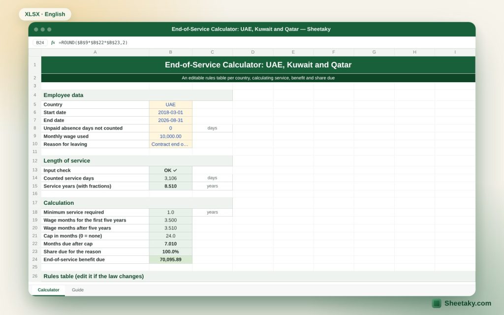Click column D header
This screenshot has height=315, width=504.
click(x=253, y=52)
